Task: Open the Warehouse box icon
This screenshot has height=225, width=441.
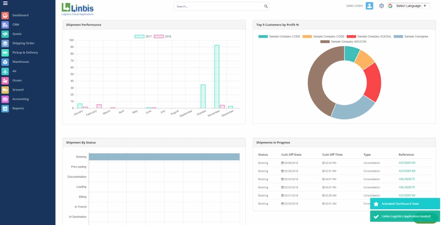Action: 5,62
